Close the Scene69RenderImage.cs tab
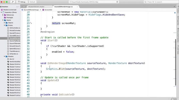Viewport: 179px width, 100px height. [77, 7]
